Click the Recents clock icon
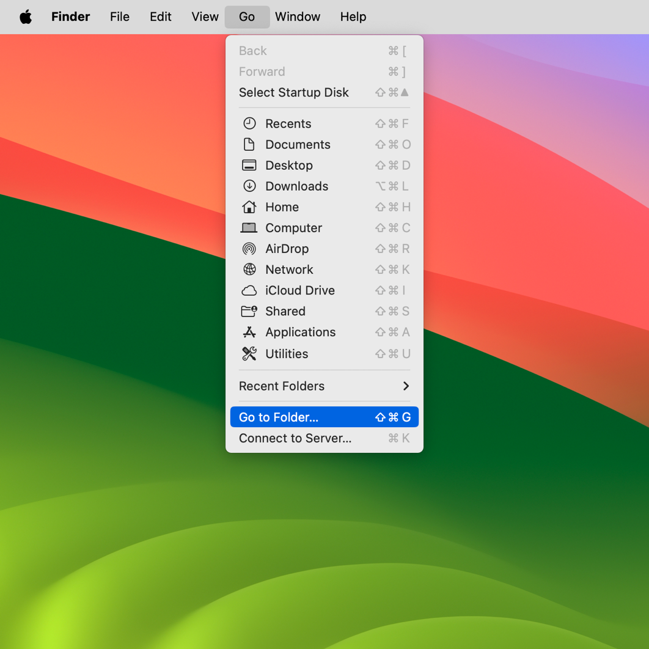 tap(249, 123)
